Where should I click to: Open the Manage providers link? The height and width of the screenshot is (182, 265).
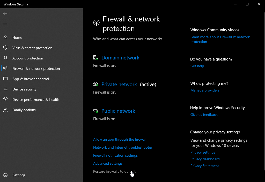coord(205,90)
